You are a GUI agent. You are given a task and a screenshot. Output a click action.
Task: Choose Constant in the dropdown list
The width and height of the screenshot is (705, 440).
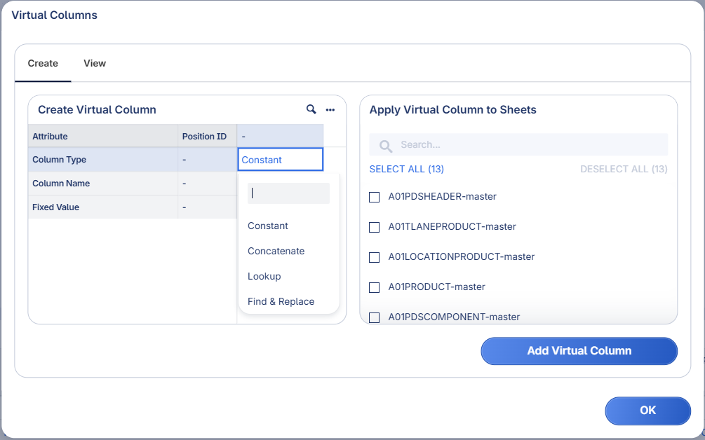(x=268, y=226)
